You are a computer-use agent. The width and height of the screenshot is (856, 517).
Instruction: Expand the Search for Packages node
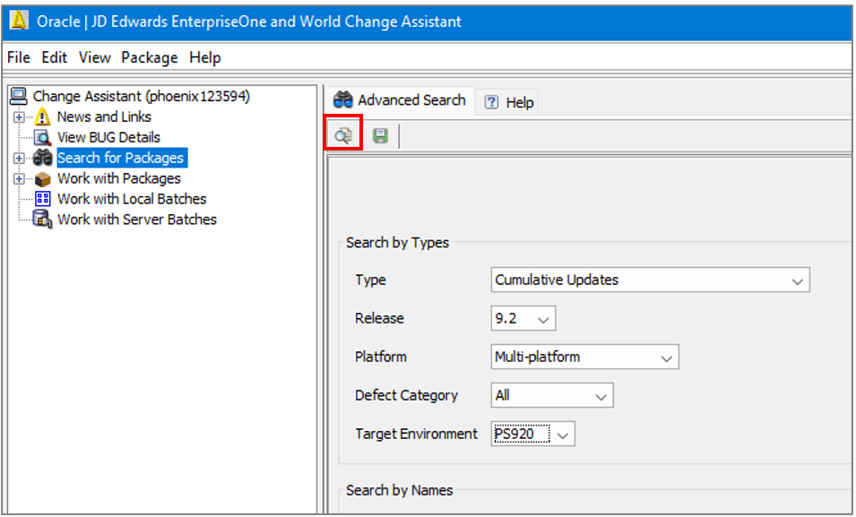point(19,158)
